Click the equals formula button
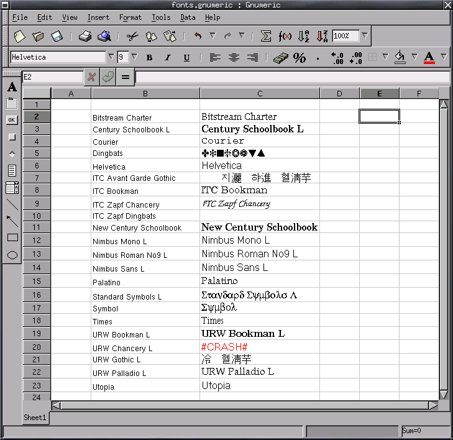The height and width of the screenshot is (440, 453). (x=125, y=77)
